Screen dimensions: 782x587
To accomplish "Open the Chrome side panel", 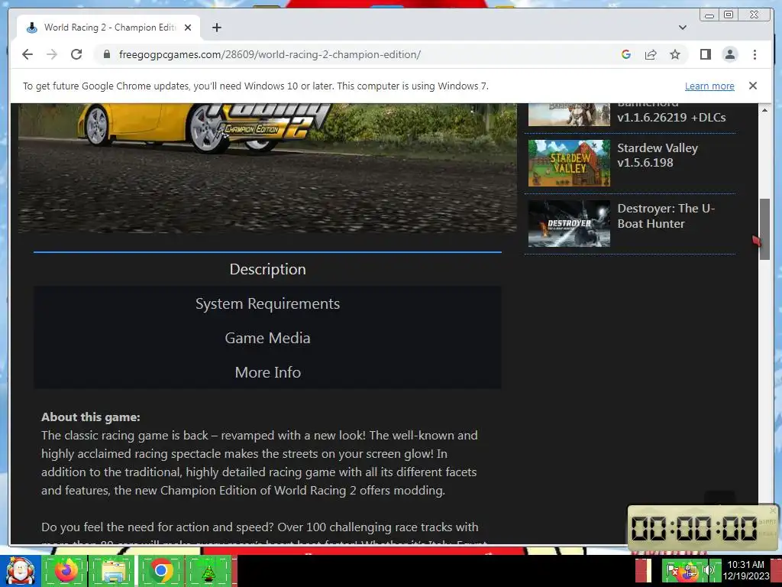I will click(x=705, y=54).
